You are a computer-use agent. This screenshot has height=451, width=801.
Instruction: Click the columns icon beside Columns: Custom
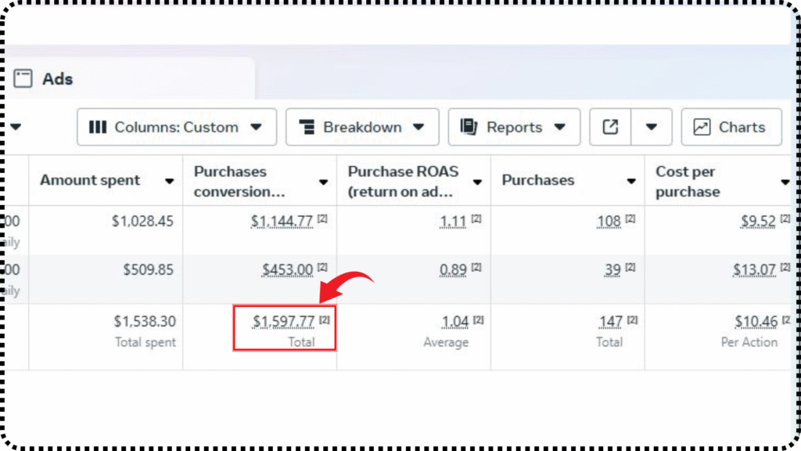(x=98, y=127)
